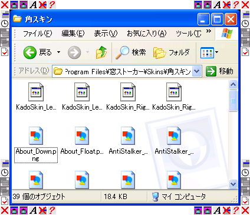The width and height of the screenshot is (250, 215).
Task: Click the red question mark icon at top-left corner
Action: 52,5
